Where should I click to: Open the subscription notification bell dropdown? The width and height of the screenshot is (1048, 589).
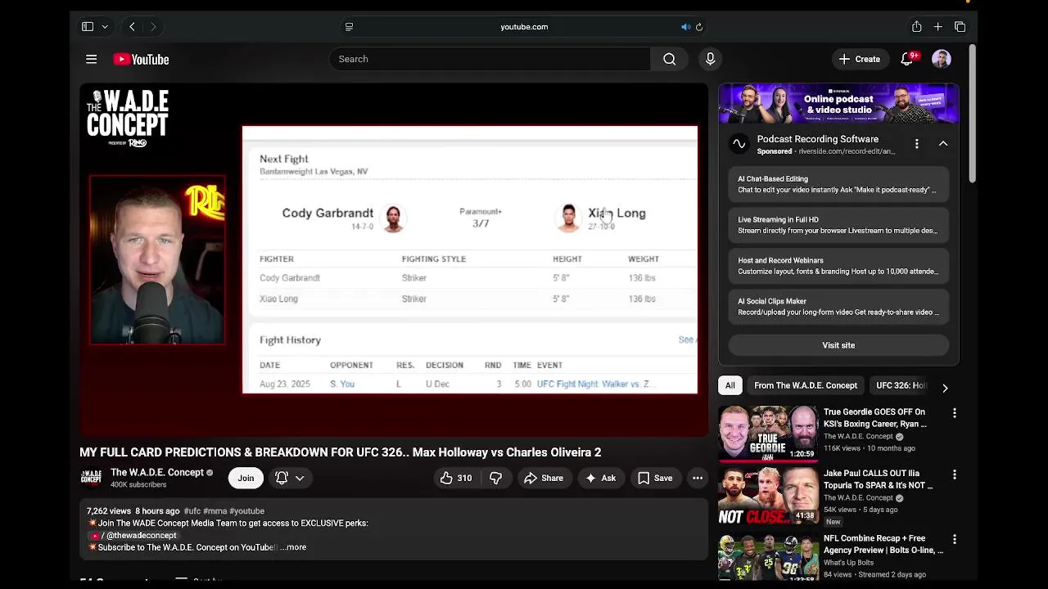(290, 478)
